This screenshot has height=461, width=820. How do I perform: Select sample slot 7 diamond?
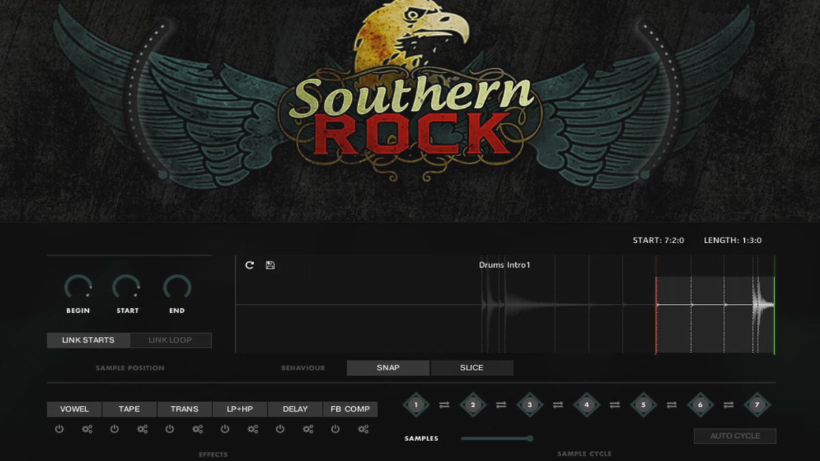click(756, 405)
